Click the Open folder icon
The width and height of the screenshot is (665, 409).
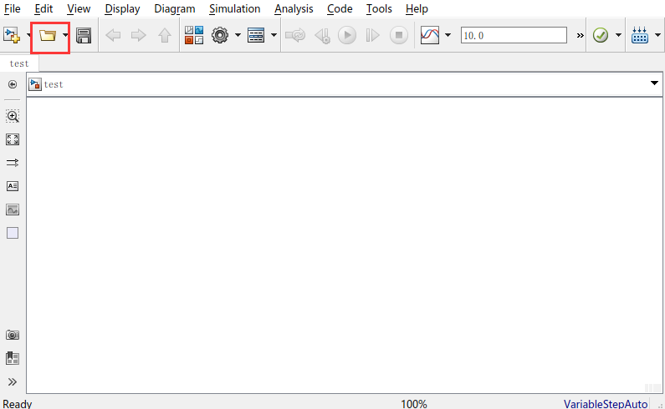tap(48, 35)
